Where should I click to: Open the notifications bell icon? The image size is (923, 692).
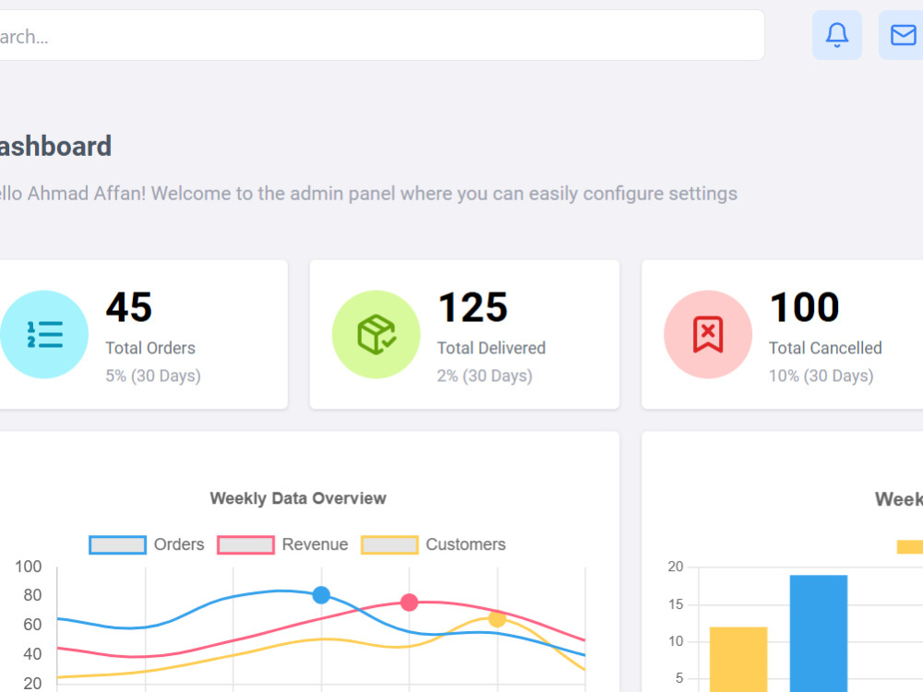coord(836,35)
